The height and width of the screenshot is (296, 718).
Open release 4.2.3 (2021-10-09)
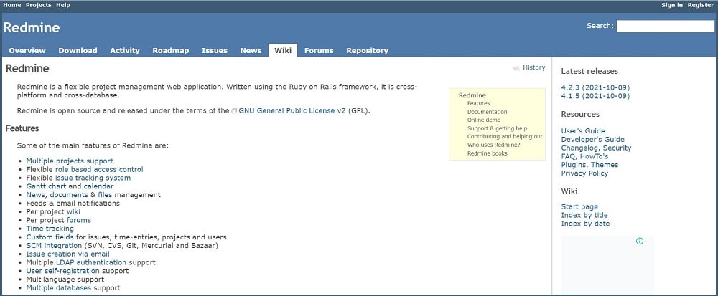click(595, 87)
